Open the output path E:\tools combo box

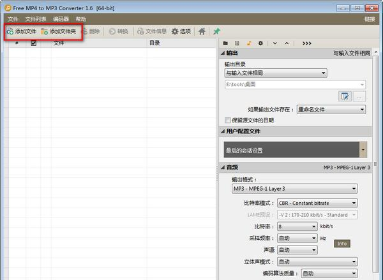[295, 84]
